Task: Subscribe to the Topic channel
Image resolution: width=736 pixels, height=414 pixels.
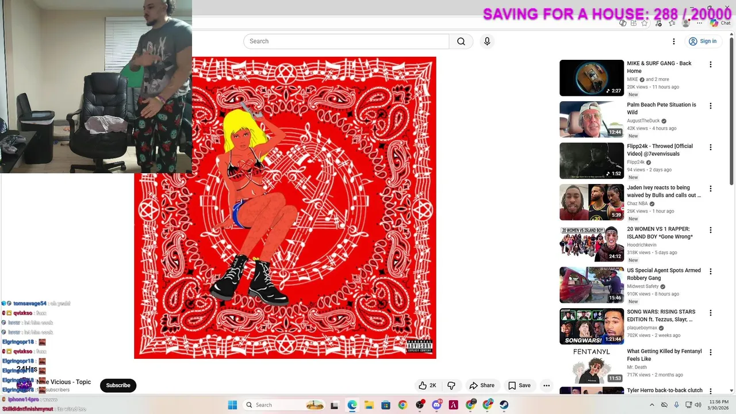Action: click(x=118, y=385)
